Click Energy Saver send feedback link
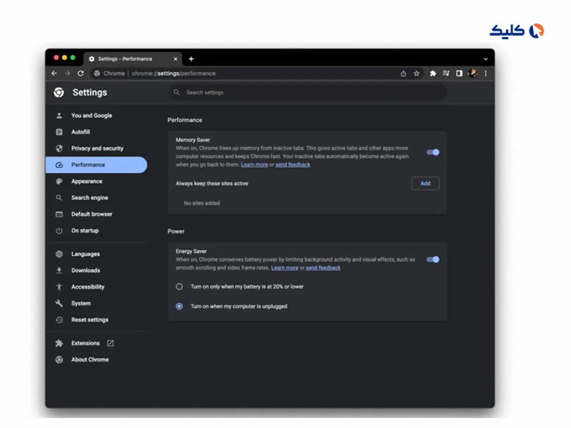Viewport: 571px width, 428px height. click(323, 268)
